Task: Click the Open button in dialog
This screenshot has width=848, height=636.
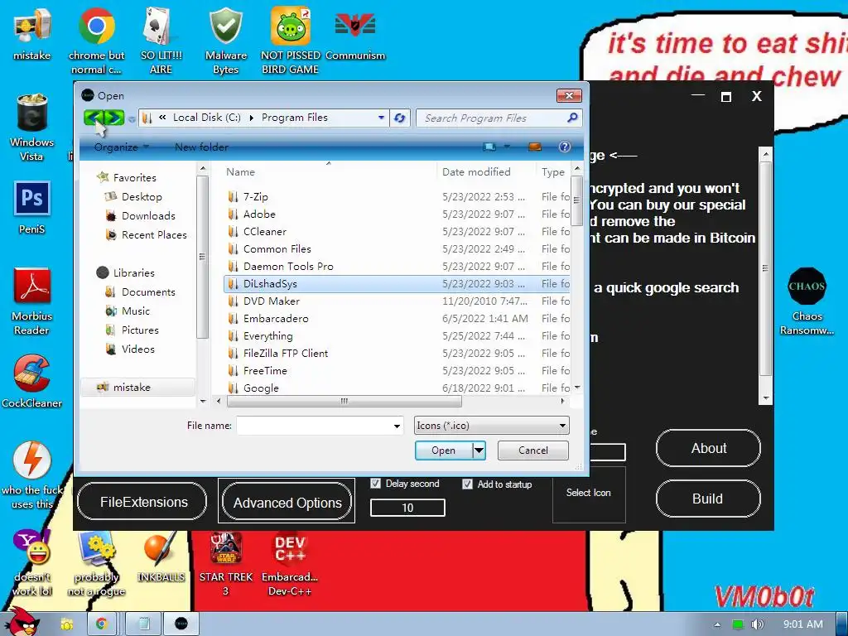Action: [x=444, y=450]
